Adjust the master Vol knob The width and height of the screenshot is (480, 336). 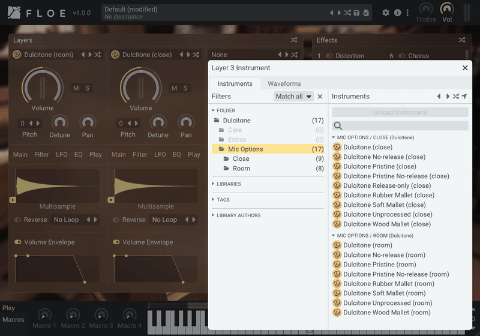tap(447, 9)
